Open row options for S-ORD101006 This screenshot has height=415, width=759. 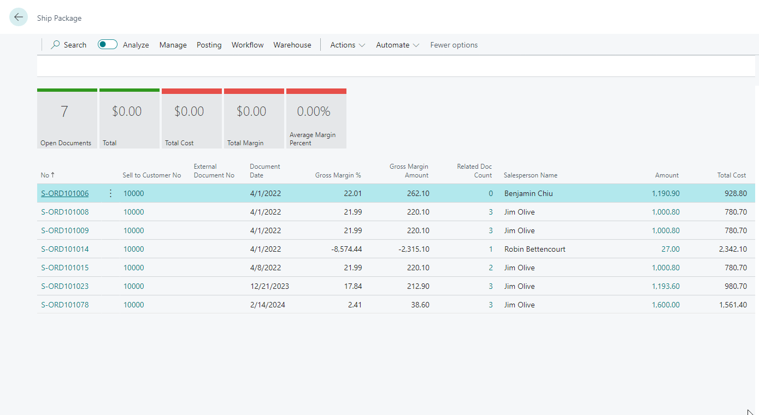pyautogui.click(x=111, y=193)
